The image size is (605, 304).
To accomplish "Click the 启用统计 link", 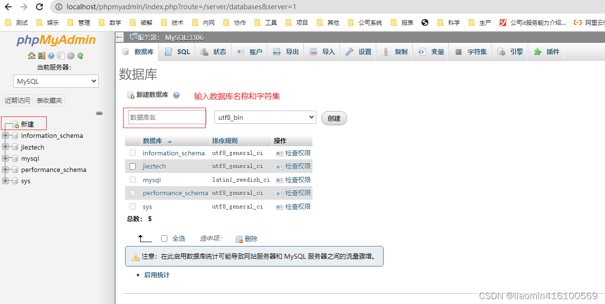I will pos(157,275).
